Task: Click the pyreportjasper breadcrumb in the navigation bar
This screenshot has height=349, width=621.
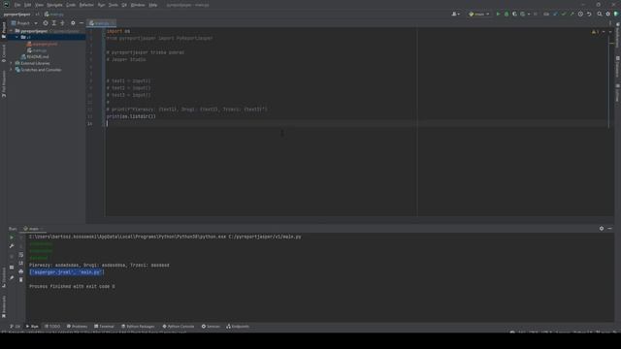Action: (x=16, y=15)
